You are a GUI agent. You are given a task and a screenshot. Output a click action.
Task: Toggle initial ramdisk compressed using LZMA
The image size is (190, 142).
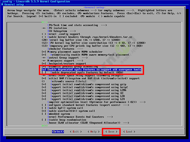point(84,90)
